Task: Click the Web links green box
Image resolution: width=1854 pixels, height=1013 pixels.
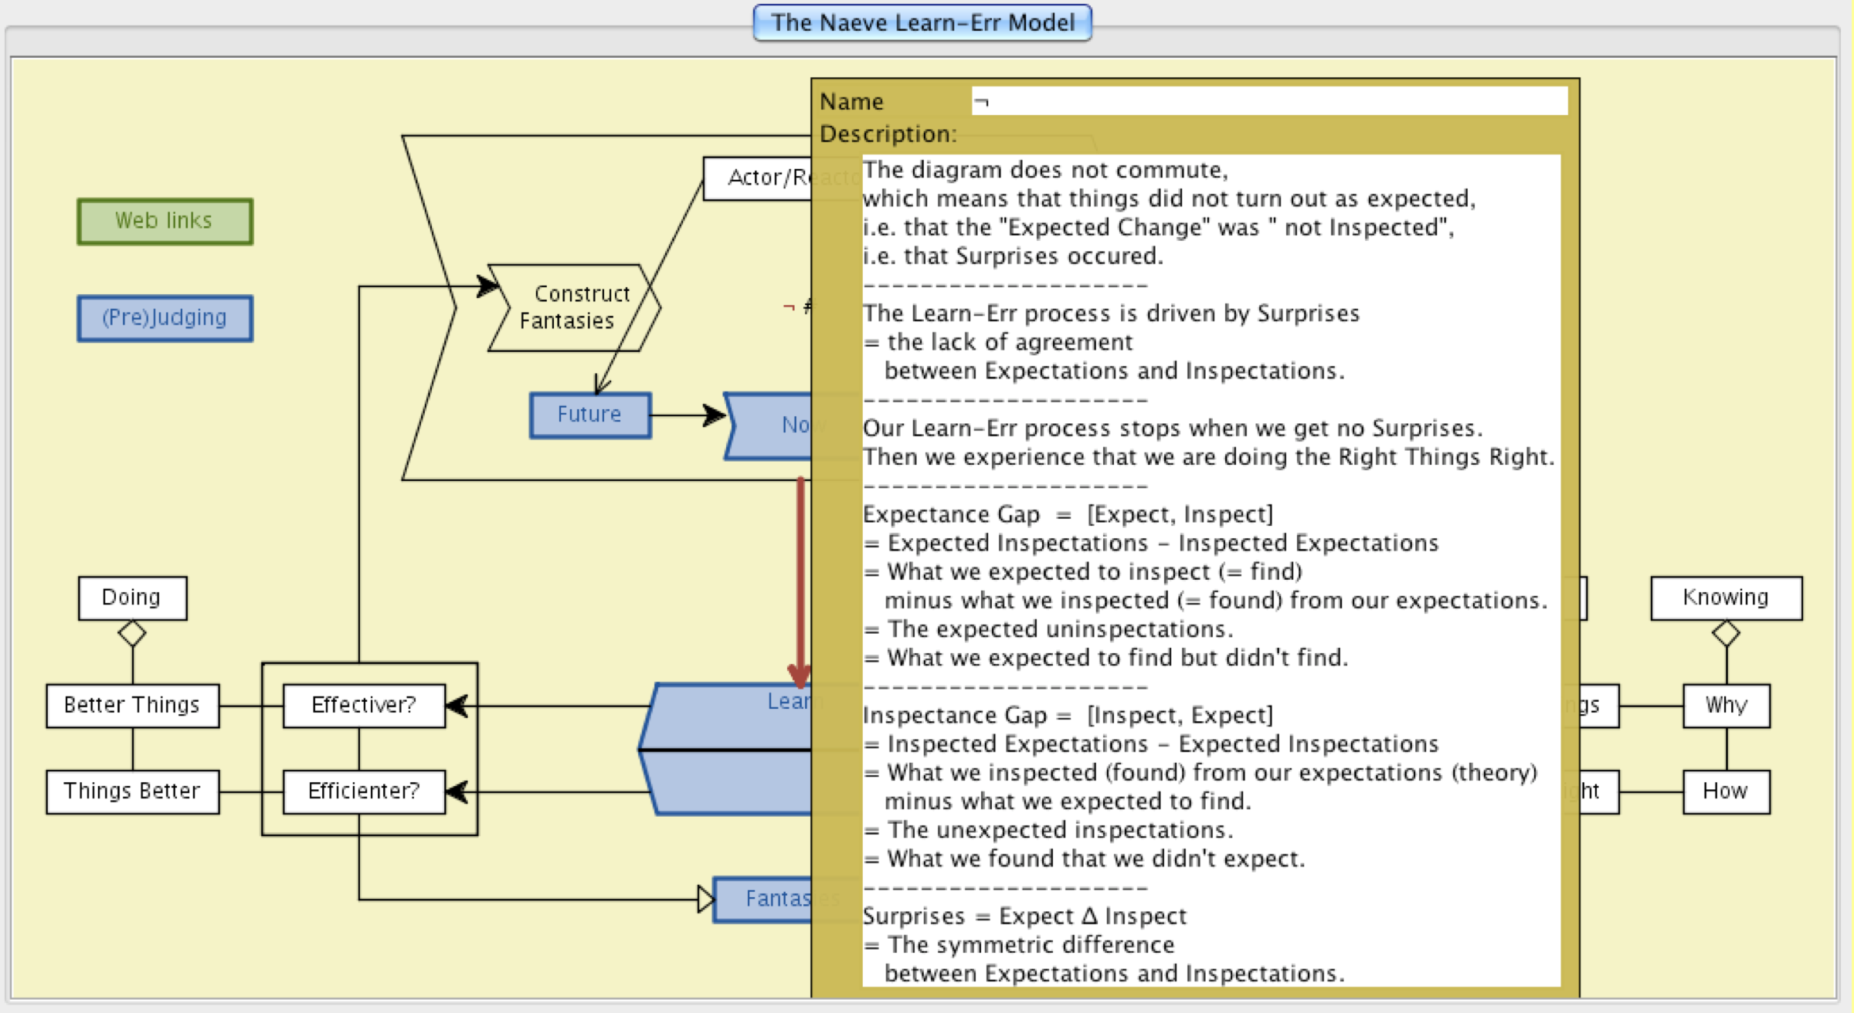Action: click(x=165, y=222)
